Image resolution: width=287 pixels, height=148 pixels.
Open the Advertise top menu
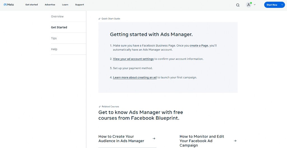click(x=50, y=5)
